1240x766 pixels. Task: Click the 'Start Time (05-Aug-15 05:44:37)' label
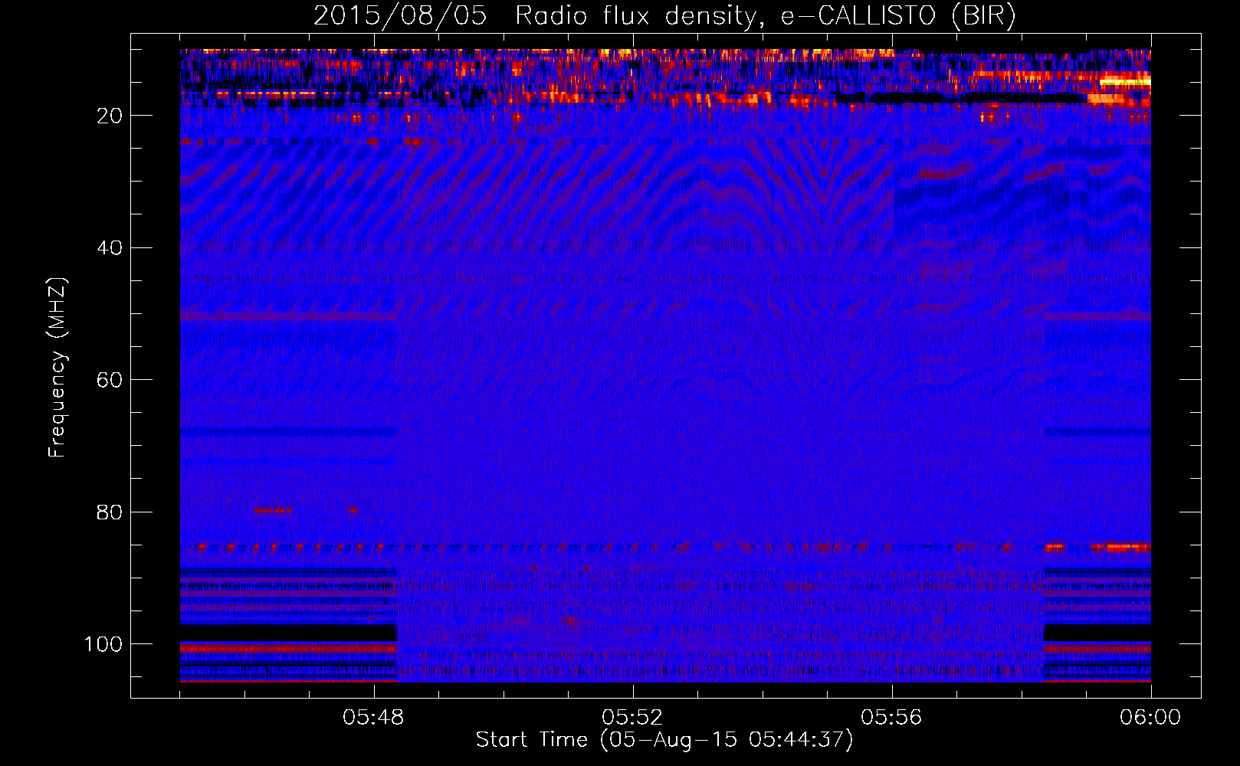point(664,740)
